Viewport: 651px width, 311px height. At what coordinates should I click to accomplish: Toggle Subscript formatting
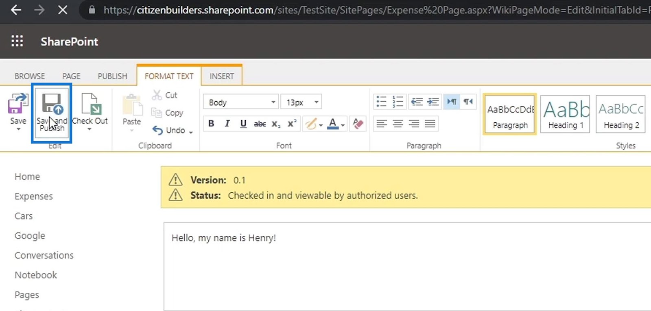pos(276,124)
